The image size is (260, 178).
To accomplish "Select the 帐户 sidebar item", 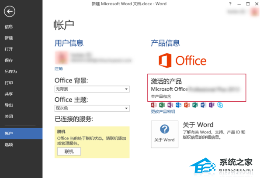I will [x=21, y=133].
